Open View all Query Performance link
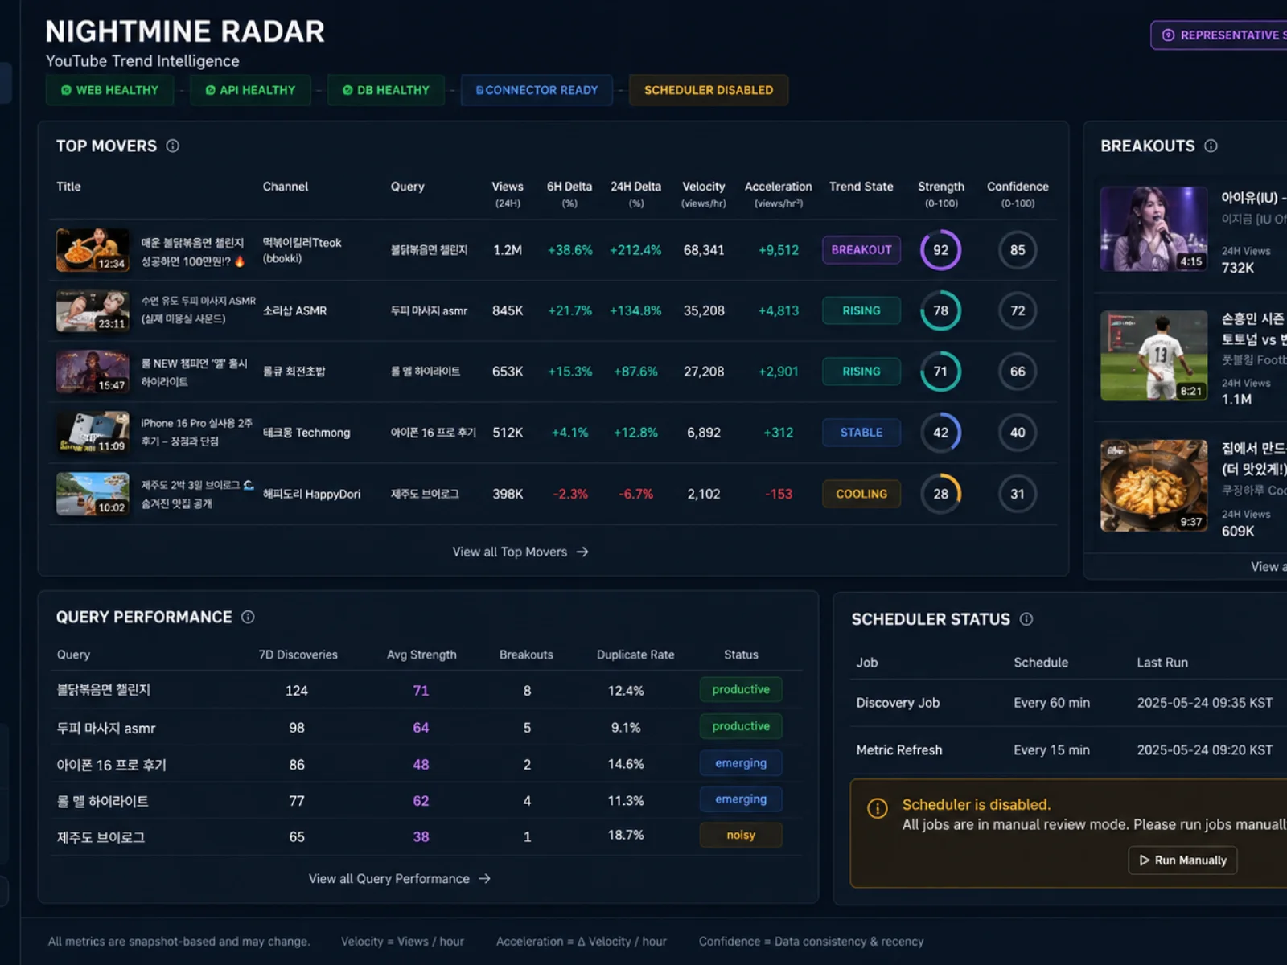1287x965 pixels. point(400,879)
